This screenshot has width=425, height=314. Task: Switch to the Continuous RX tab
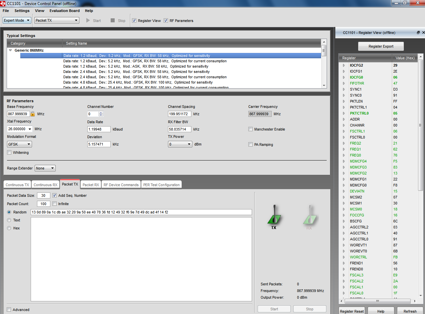tap(45, 185)
